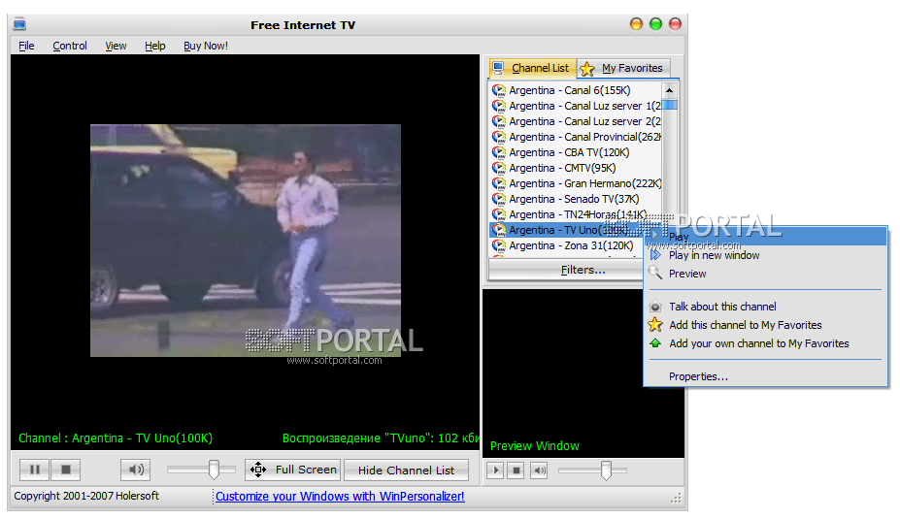The height and width of the screenshot is (519, 900).
Task: Select Argentina - Zona 31(120K) channel
Action: [x=567, y=244]
